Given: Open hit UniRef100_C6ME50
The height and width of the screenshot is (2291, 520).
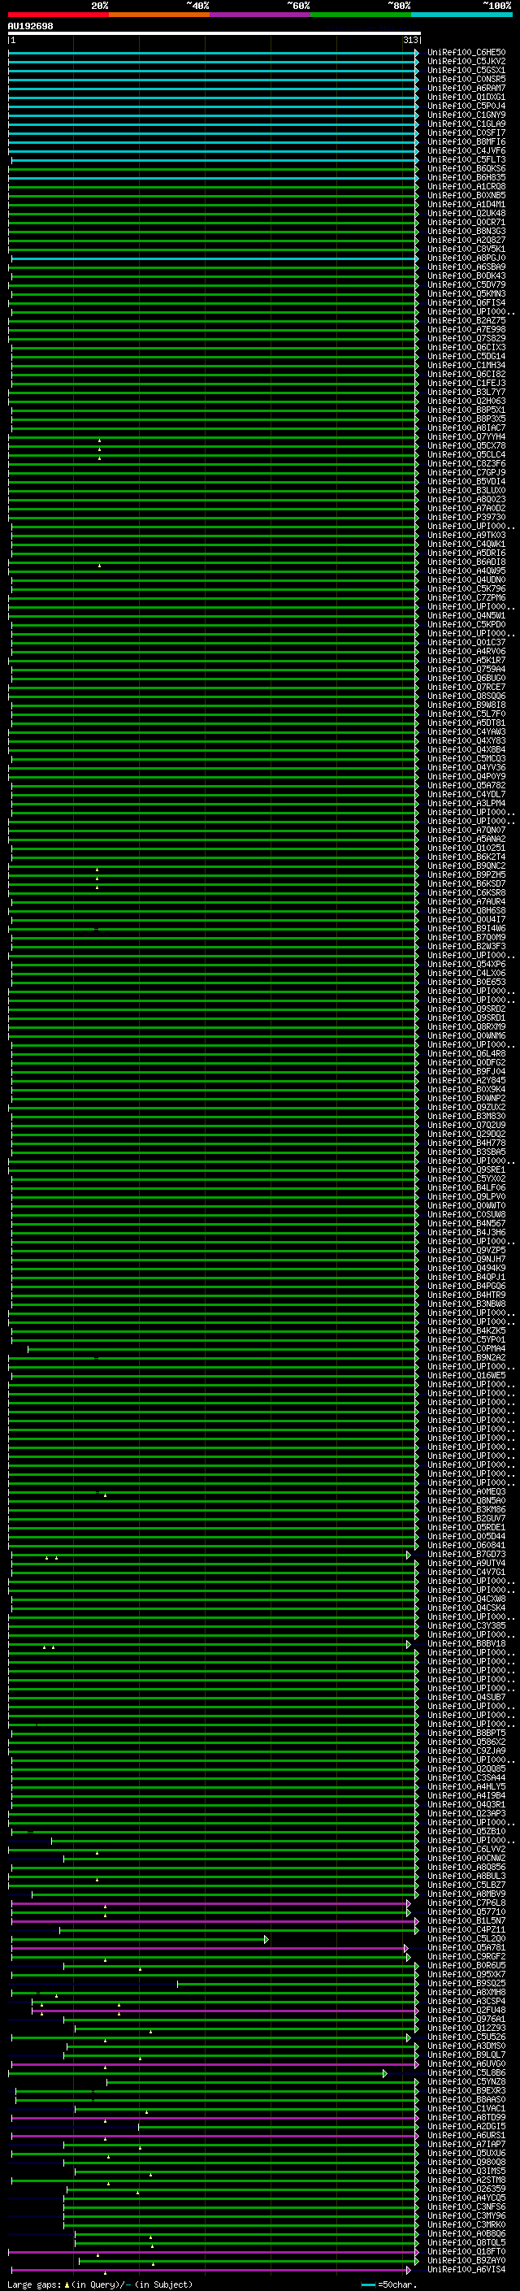Looking at the screenshot, I should [x=466, y=53].
